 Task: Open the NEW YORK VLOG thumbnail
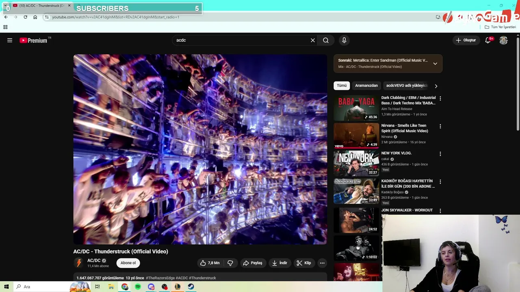(356, 163)
